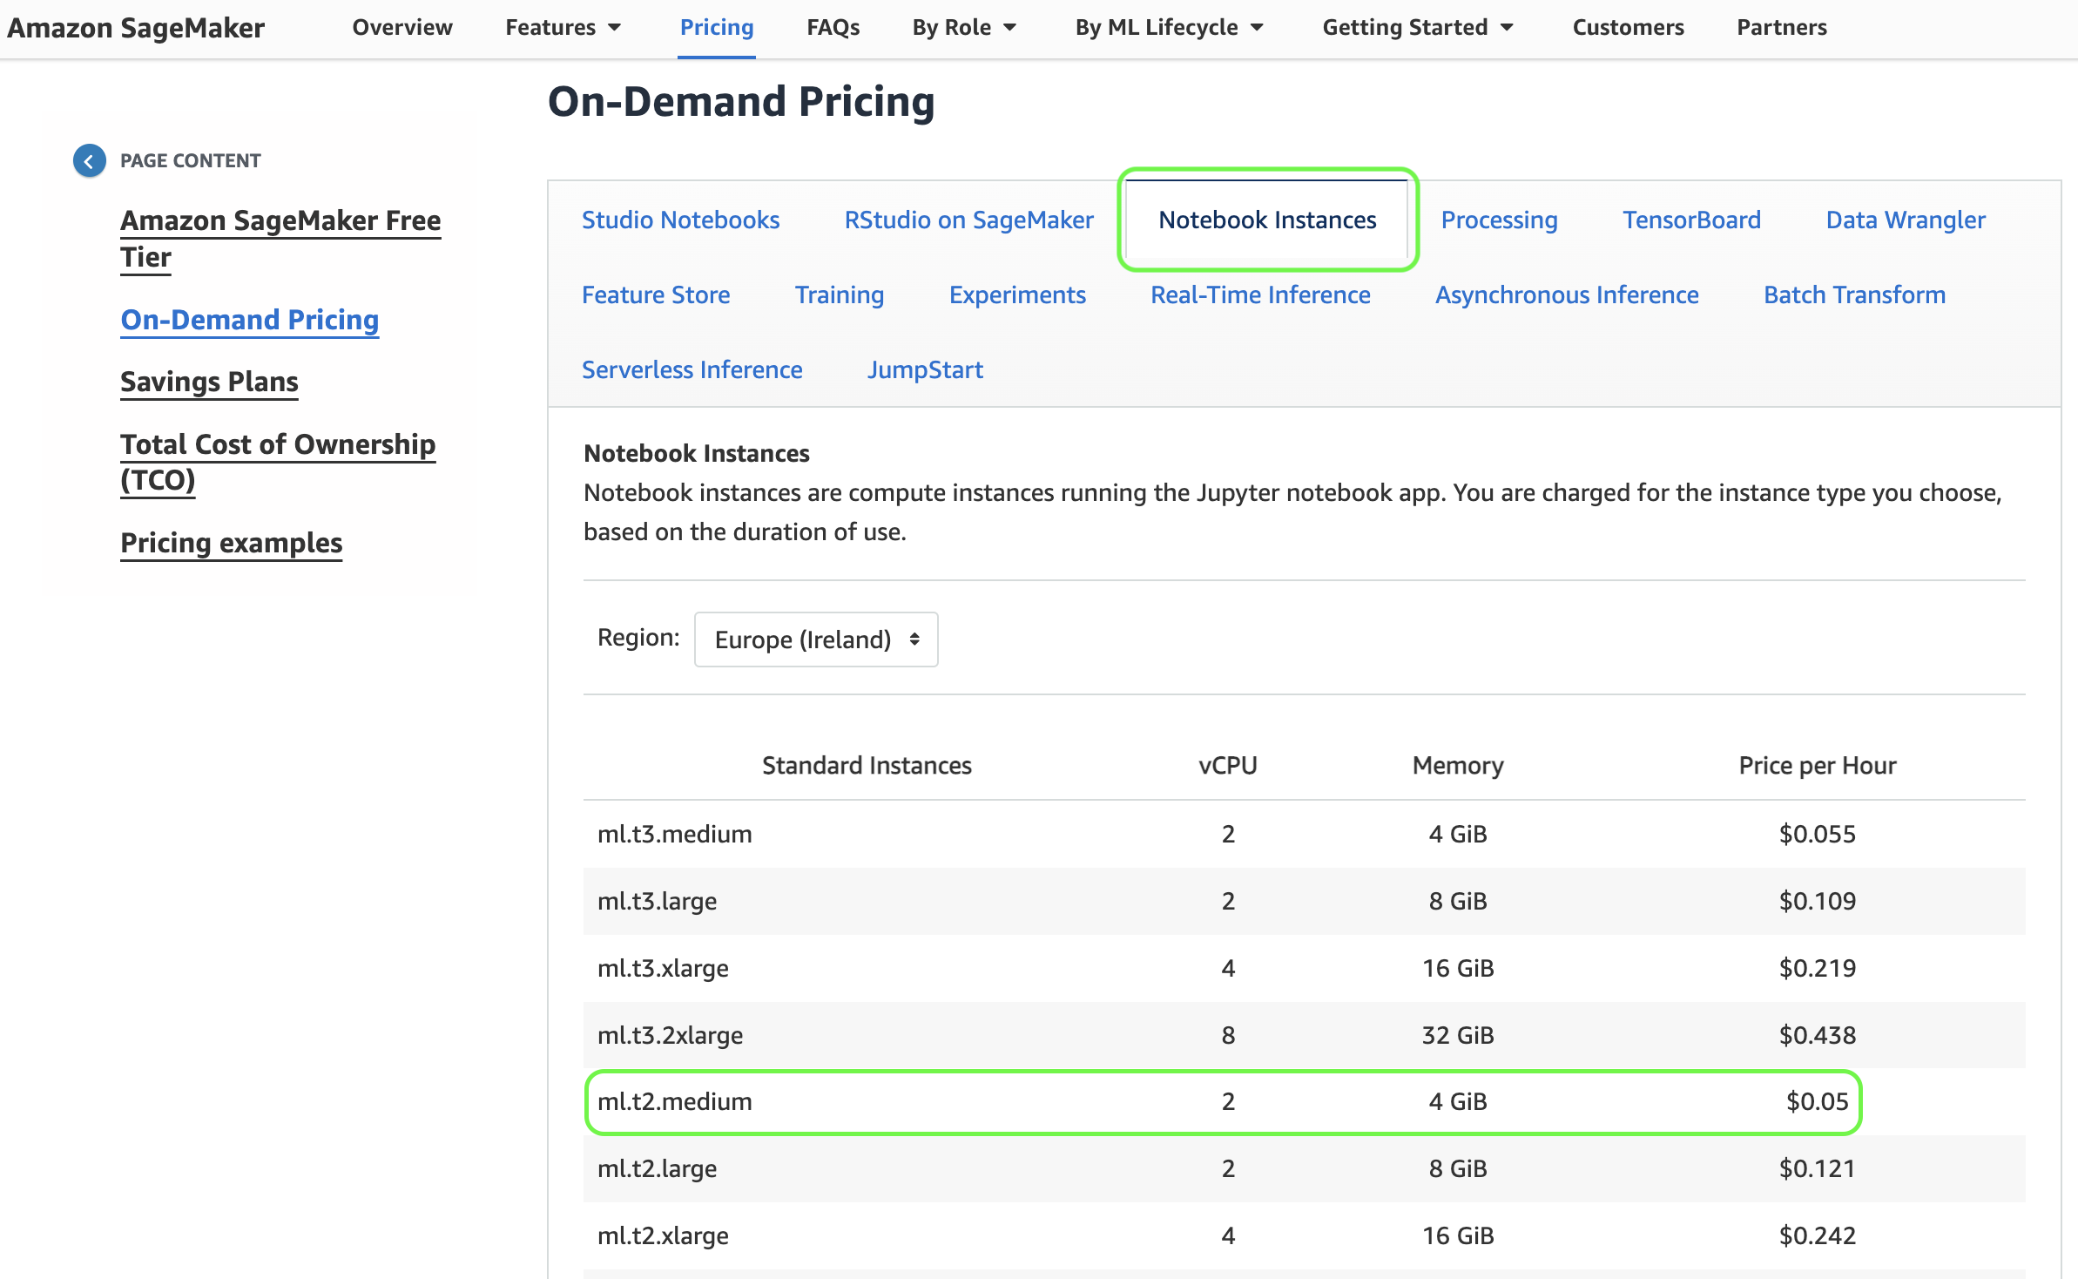Click the Memory column header
The height and width of the screenshot is (1279, 2078).
(x=1458, y=765)
